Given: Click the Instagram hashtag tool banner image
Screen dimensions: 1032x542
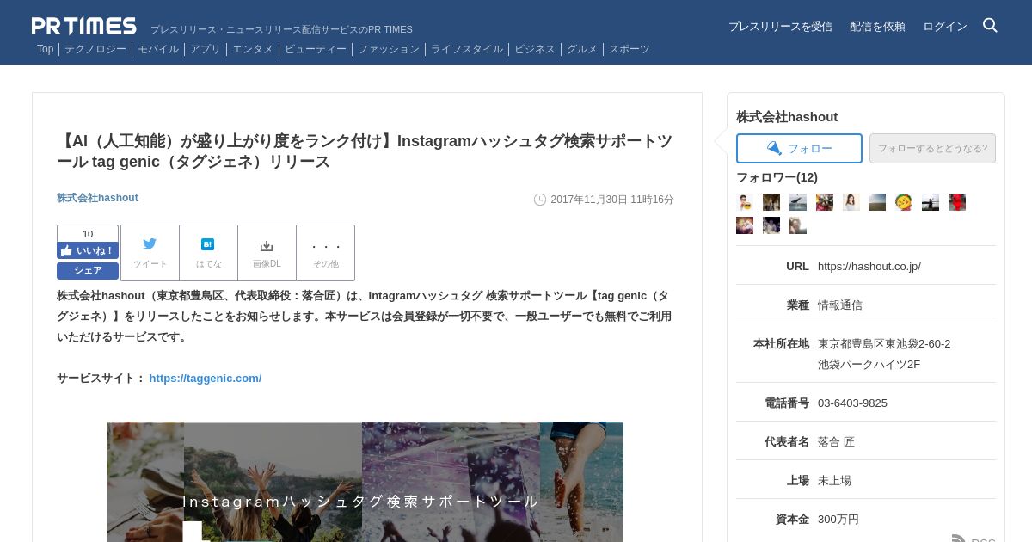Looking at the screenshot, I should (x=365, y=482).
